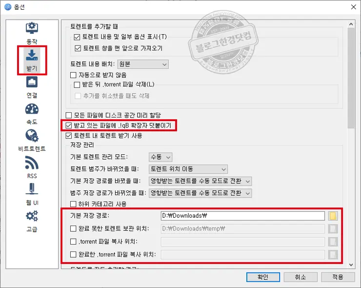Select the 받기 (Downloads) sidebar icon
Screen dimensions: 361x288
pyautogui.click(x=32, y=55)
